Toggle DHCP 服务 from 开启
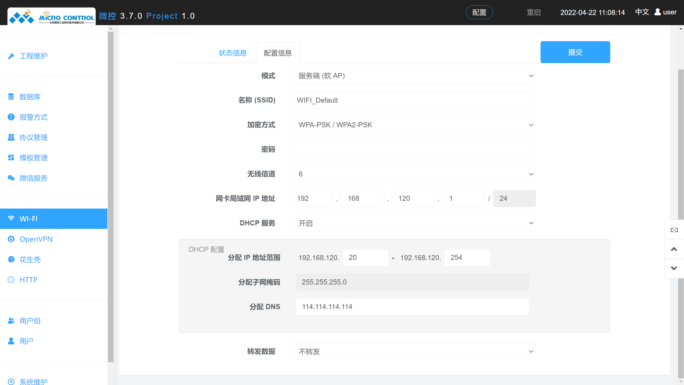Image resolution: width=684 pixels, height=385 pixels. click(413, 223)
